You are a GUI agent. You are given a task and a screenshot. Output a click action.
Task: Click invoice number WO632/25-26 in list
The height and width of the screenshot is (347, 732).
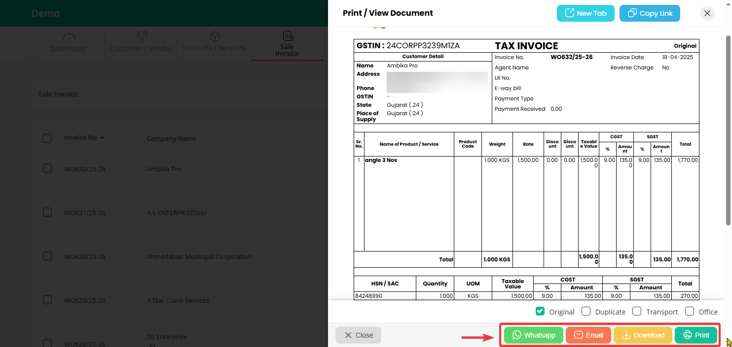85,169
